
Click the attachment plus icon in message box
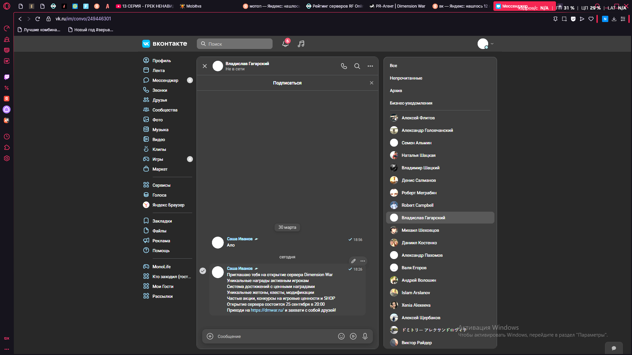(210, 336)
